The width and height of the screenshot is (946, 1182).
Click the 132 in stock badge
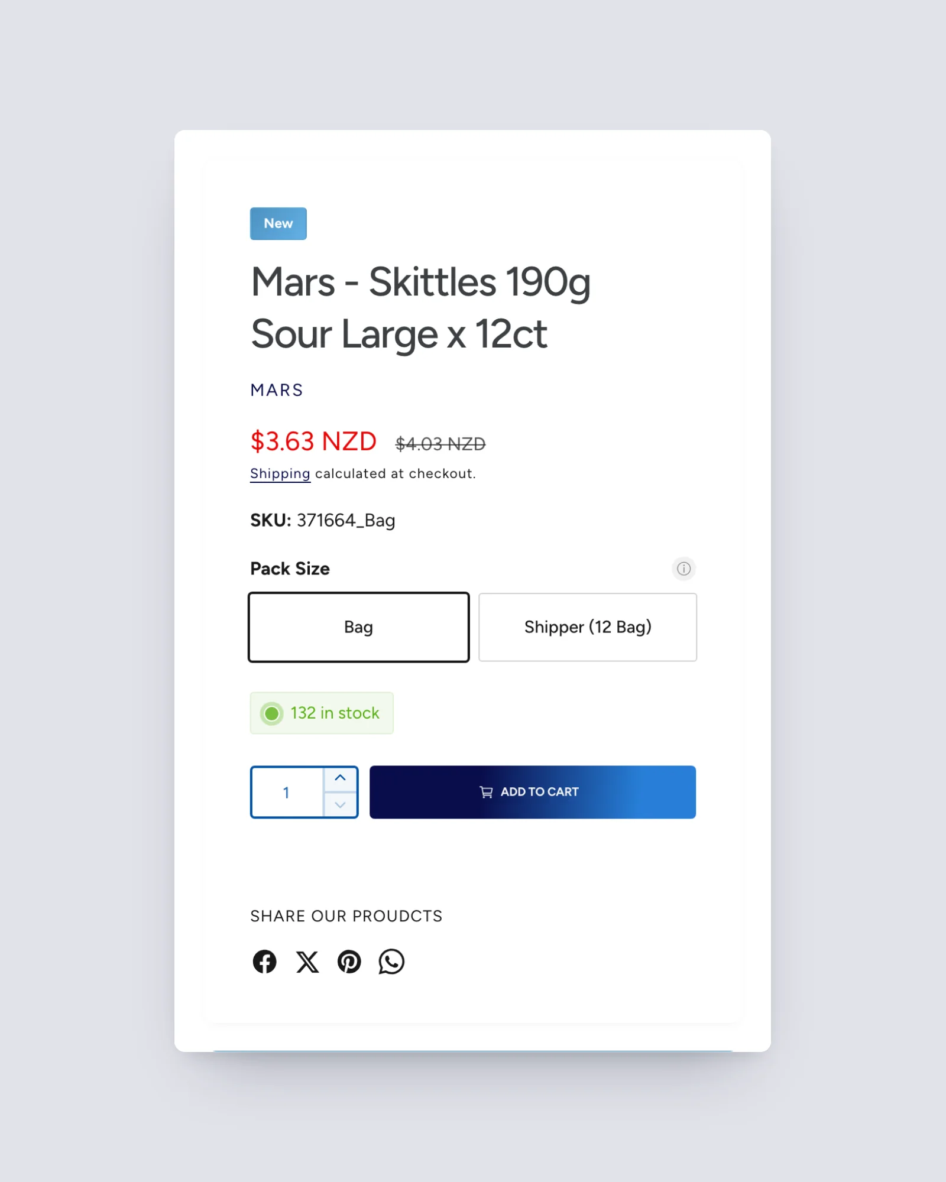tap(322, 713)
